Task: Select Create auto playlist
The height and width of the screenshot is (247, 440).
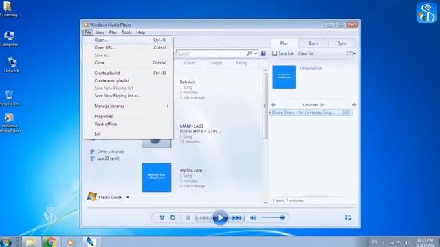Action: [x=129, y=80]
